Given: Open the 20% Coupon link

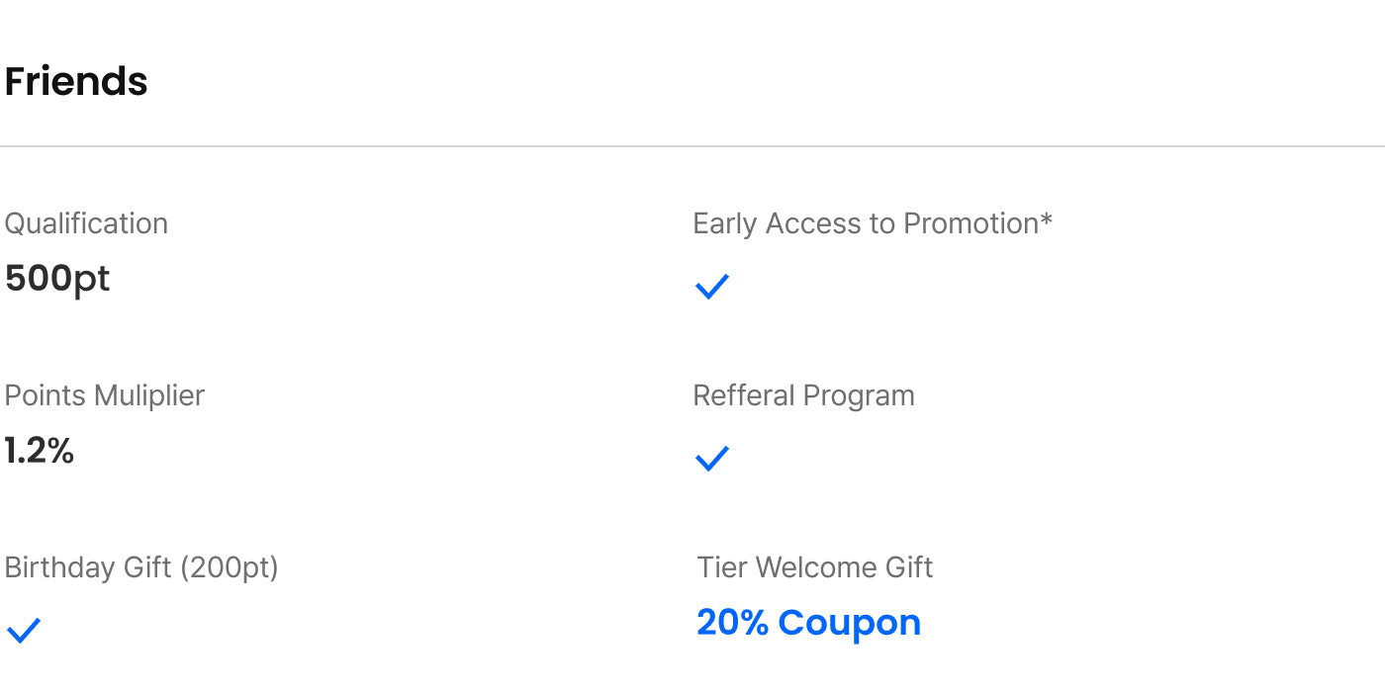Looking at the screenshot, I should tap(808, 622).
